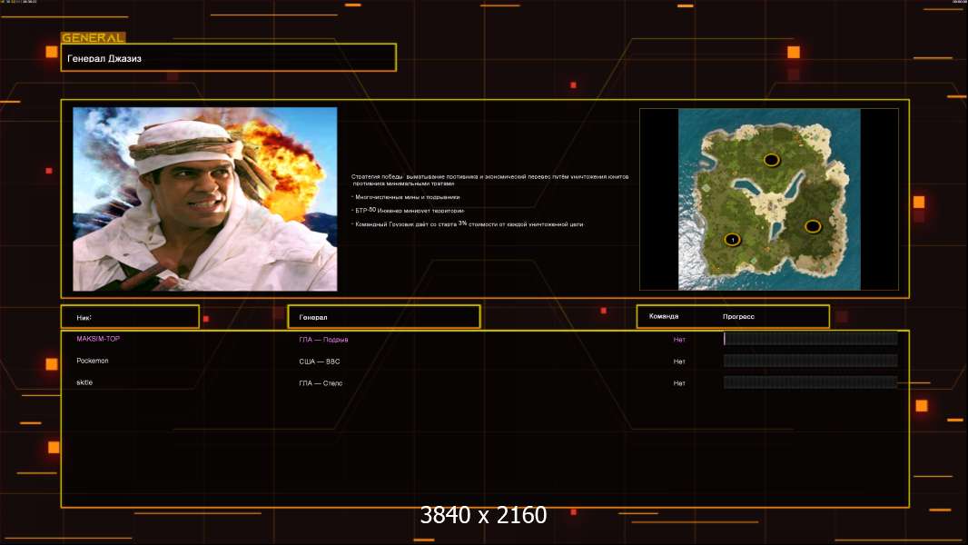The width and height of the screenshot is (968, 545).
Task: Select the 'Генерал' column header
Action: (382, 317)
